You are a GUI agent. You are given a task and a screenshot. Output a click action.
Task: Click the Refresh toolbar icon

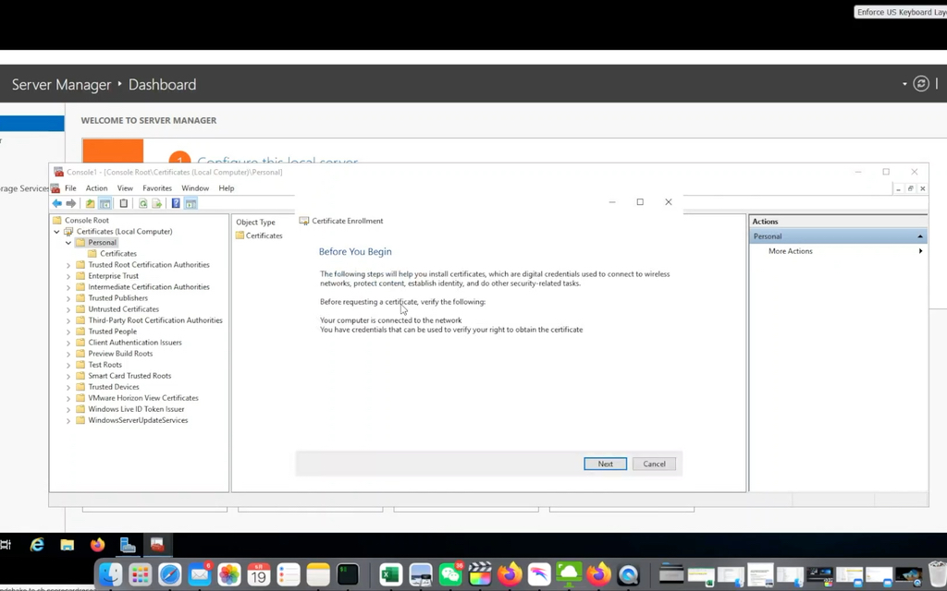(x=143, y=204)
